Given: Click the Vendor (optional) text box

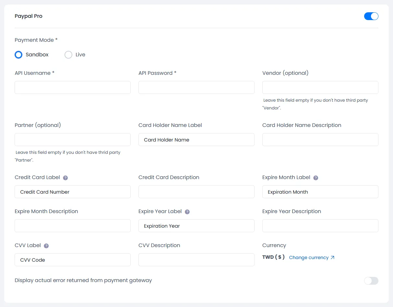Looking at the screenshot, I should point(320,87).
